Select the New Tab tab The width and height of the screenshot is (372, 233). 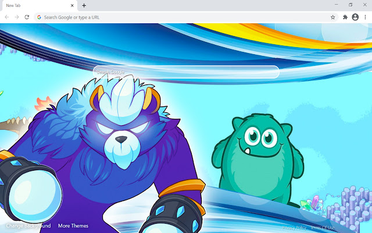(x=40, y=6)
